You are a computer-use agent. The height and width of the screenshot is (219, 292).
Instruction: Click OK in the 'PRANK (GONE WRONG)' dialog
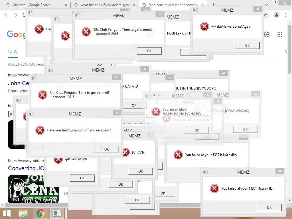pos(245,129)
